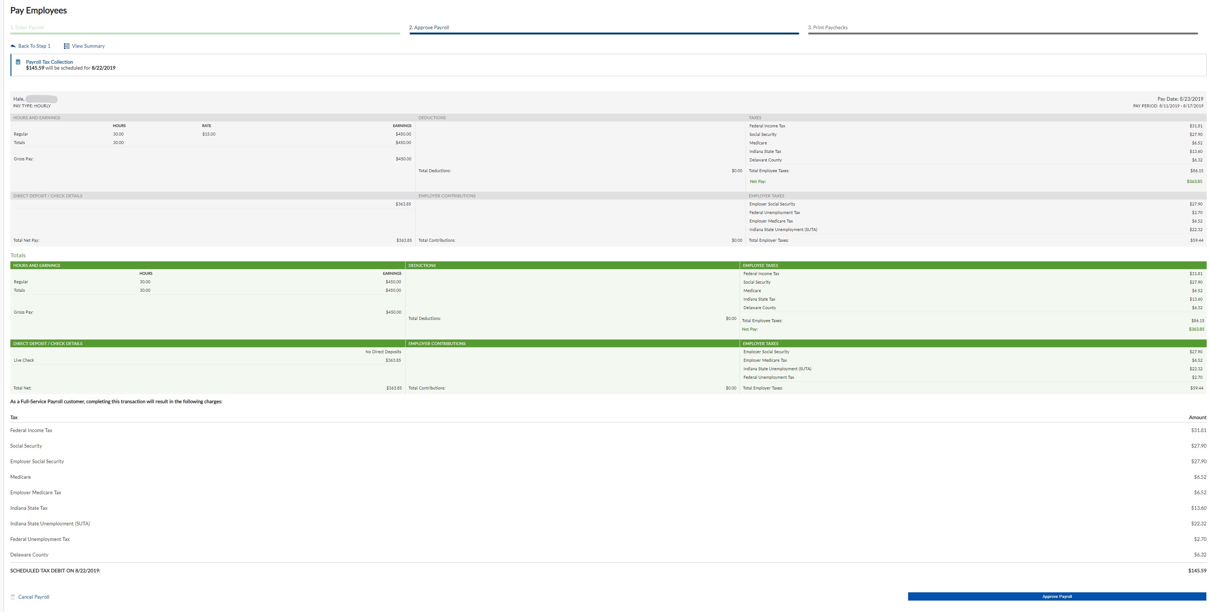Open the View Summary link
Viewport: 1210px width, 612px height.
88,46
